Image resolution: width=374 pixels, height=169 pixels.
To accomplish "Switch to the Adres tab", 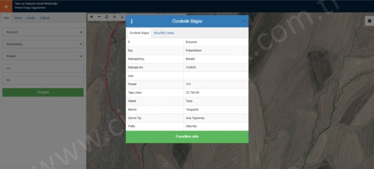I will 18,18.
